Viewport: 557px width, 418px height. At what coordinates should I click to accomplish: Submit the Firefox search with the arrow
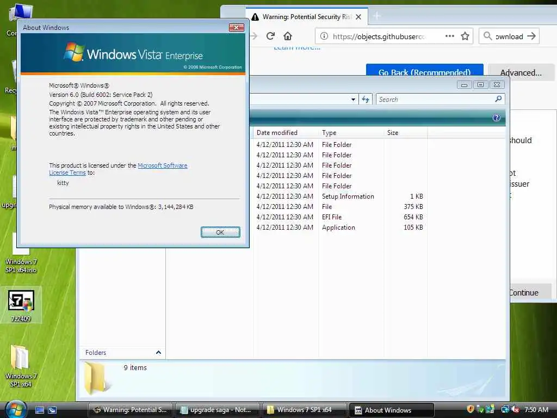click(x=531, y=36)
